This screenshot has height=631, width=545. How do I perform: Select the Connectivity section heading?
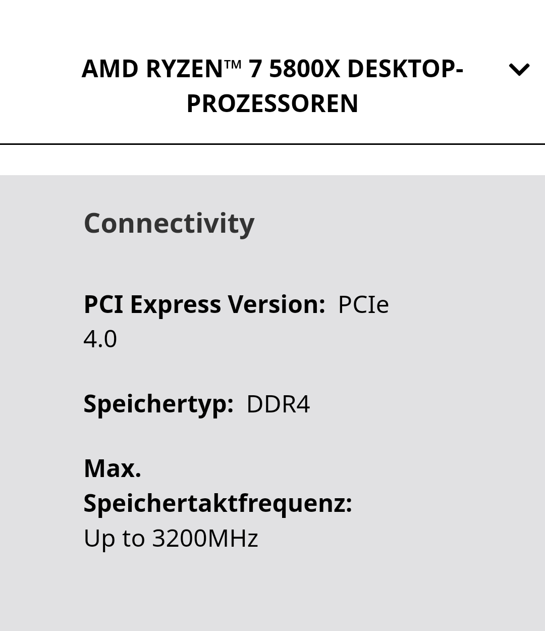point(169,223)
